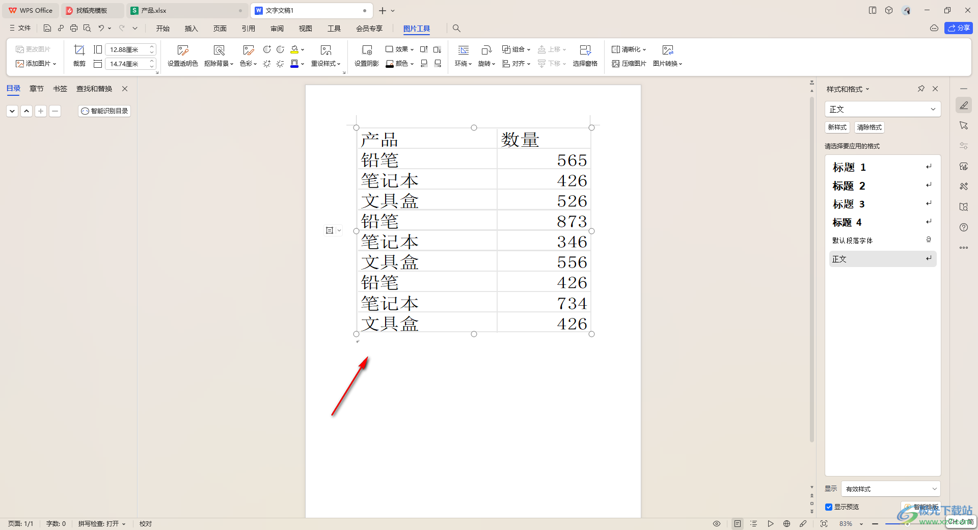Image resolution: width=978 pixels, height=530 pixels.
Task: Click the Proofread (校对) status bar button
Action: click(146, 523)
